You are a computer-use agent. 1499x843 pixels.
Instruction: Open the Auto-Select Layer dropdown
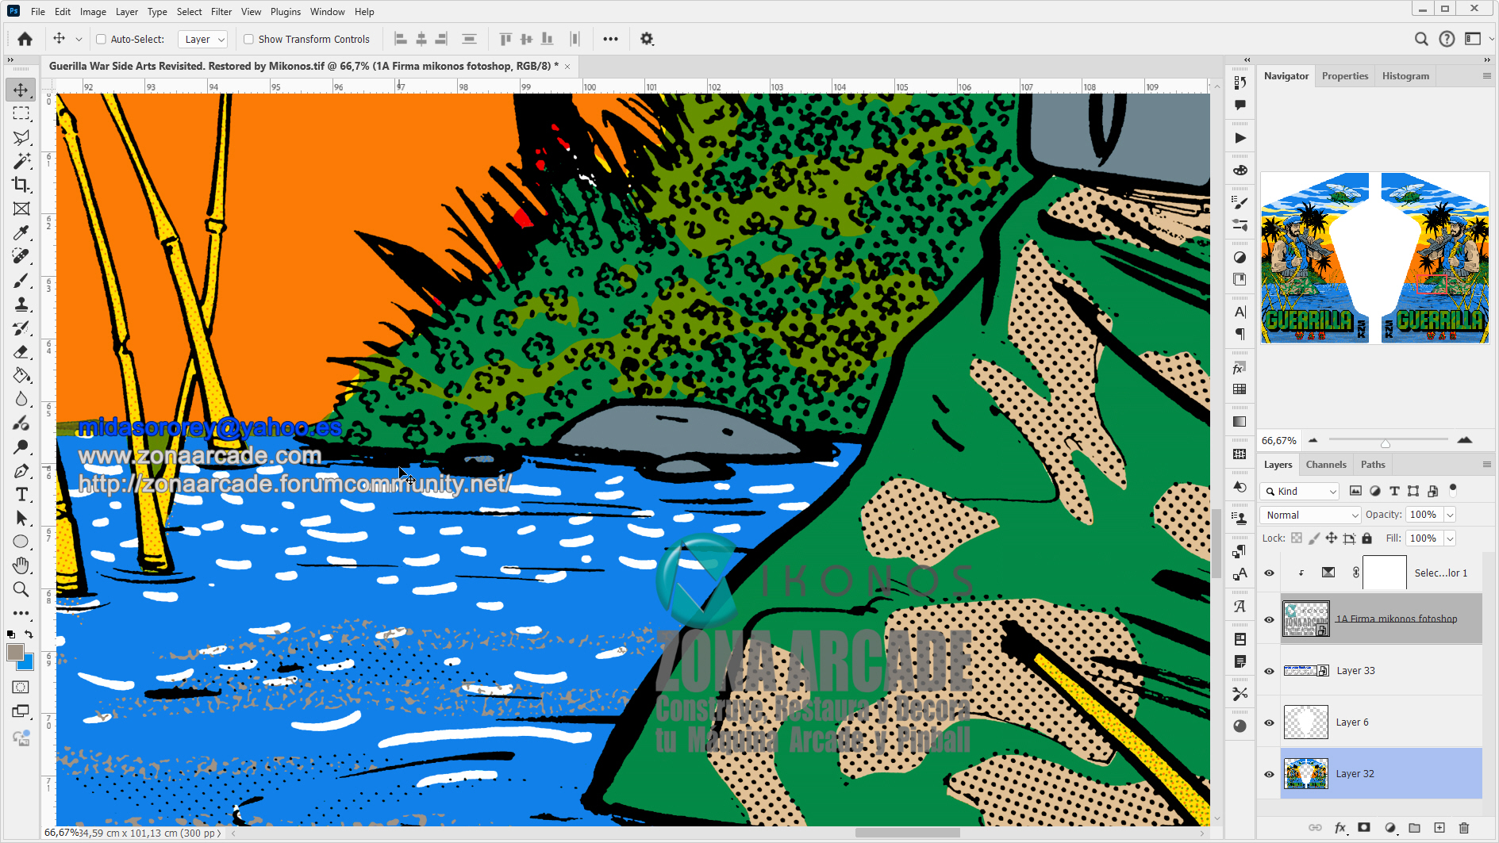[204, 39]
